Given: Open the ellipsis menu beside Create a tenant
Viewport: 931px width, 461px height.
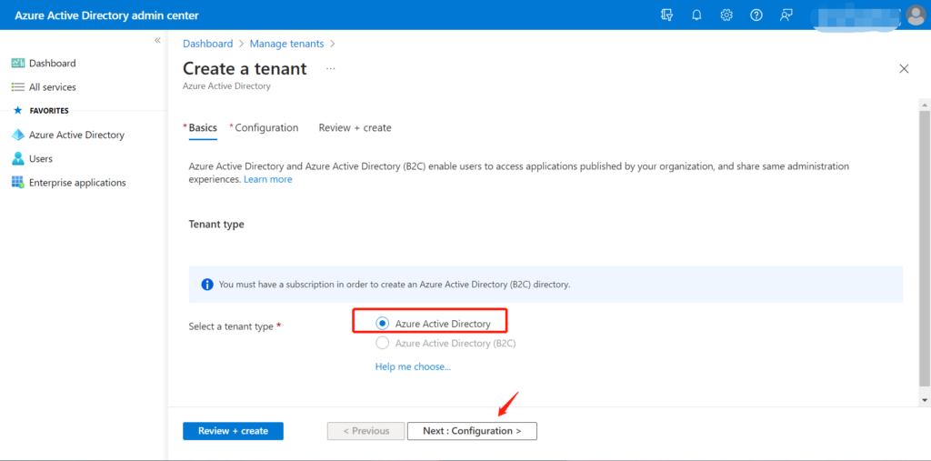Looking at the screenshot, I should coord(331,69).
